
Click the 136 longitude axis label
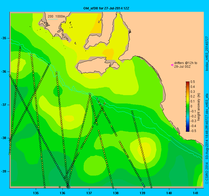62,193
